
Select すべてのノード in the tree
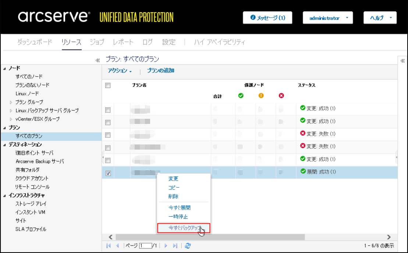click(x=29, y=77)
